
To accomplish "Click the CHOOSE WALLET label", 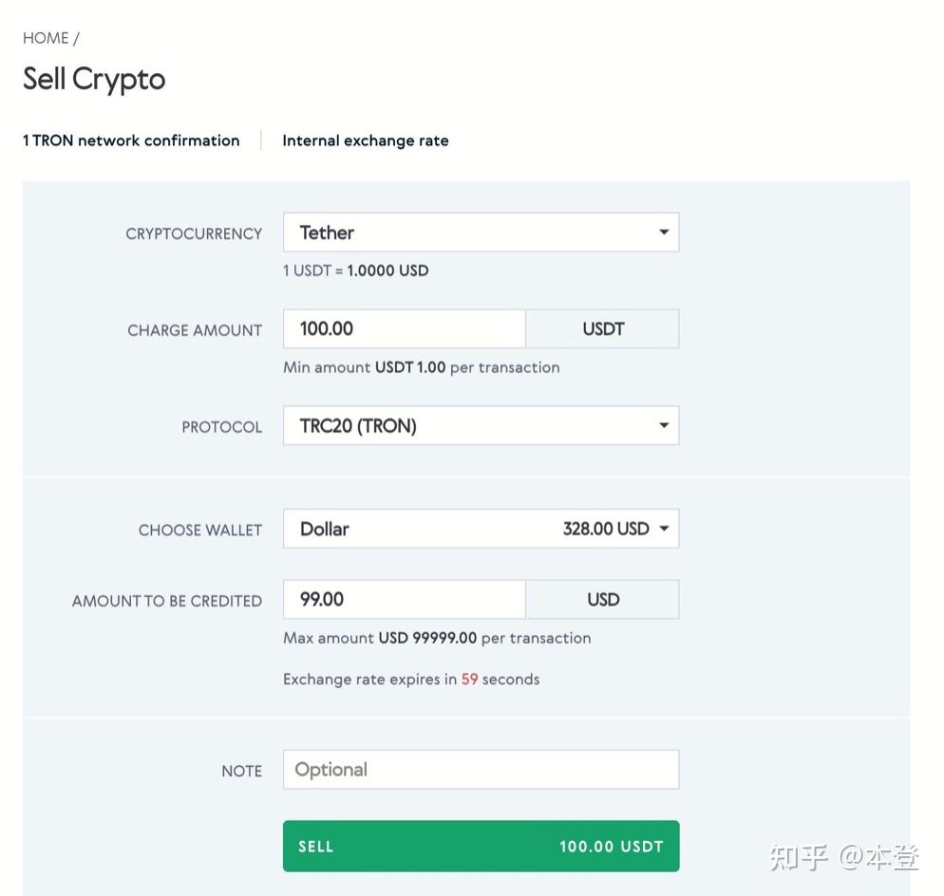I will [200, 531].
